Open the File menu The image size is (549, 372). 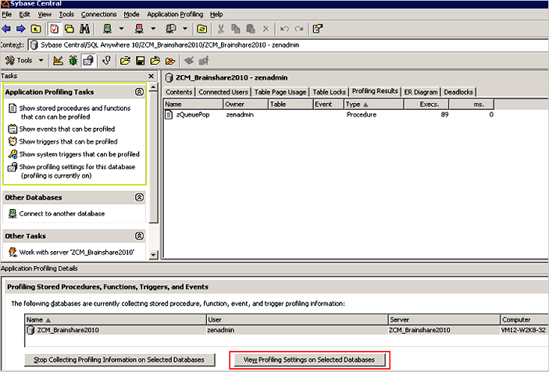point(7,14)
